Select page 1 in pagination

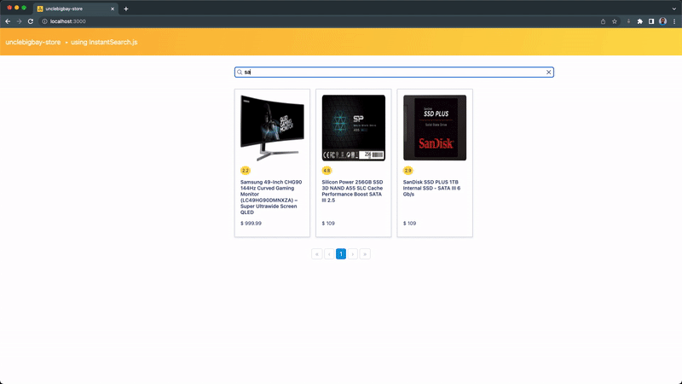341,253
